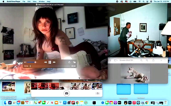Open Notes from the Dock
The height and width of the screenshot is (106, 171).
(x=82, y=103)
